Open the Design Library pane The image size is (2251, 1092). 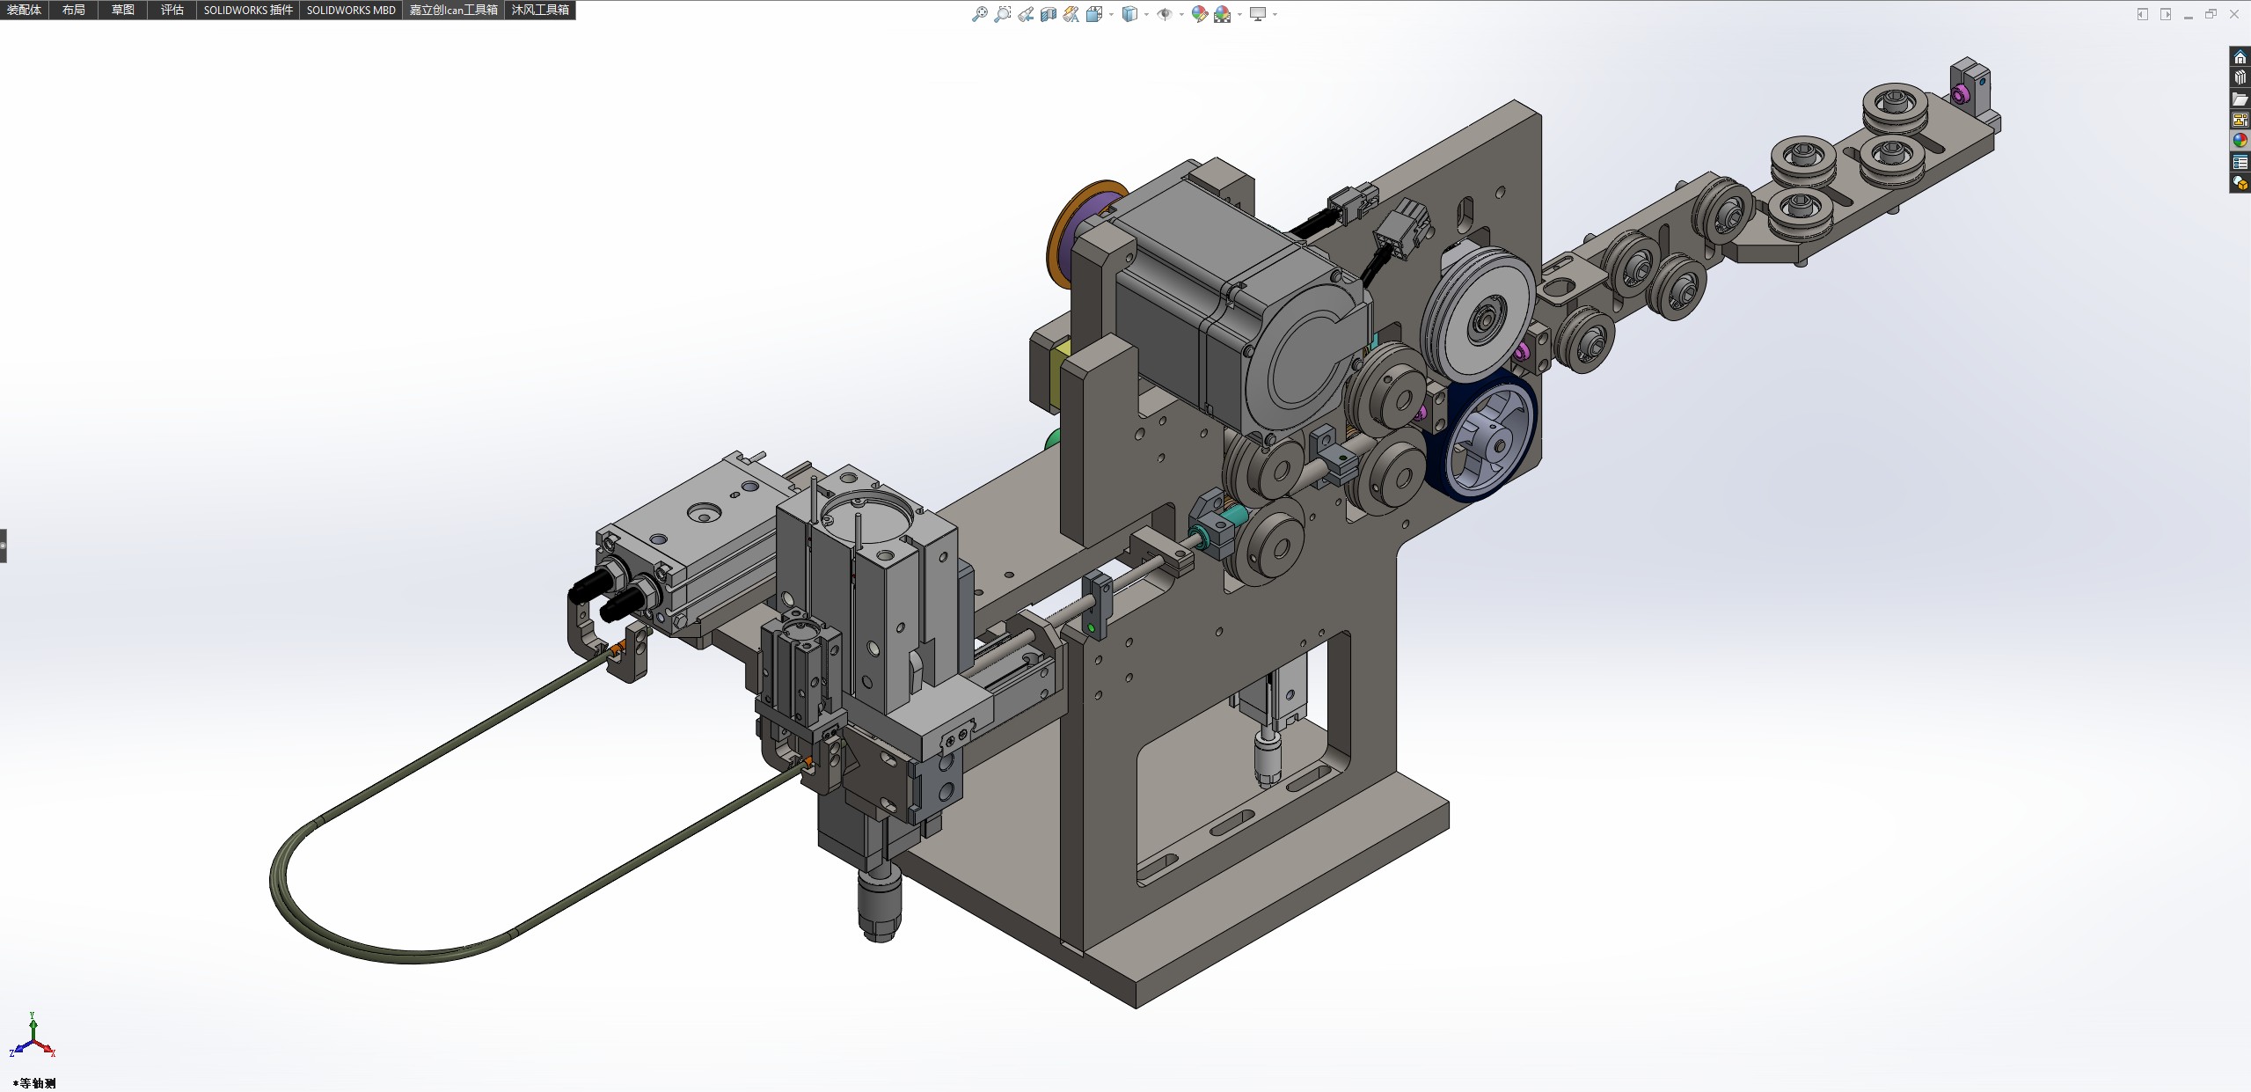(2240, 77)
